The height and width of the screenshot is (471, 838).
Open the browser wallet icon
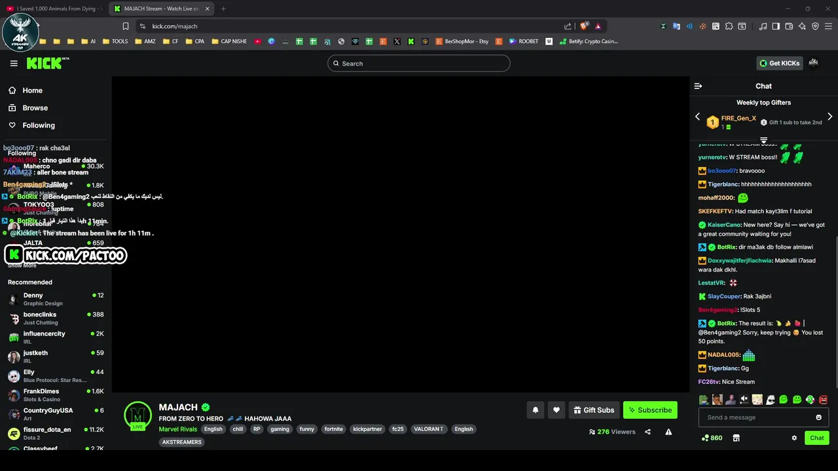(x=789, y=26)
